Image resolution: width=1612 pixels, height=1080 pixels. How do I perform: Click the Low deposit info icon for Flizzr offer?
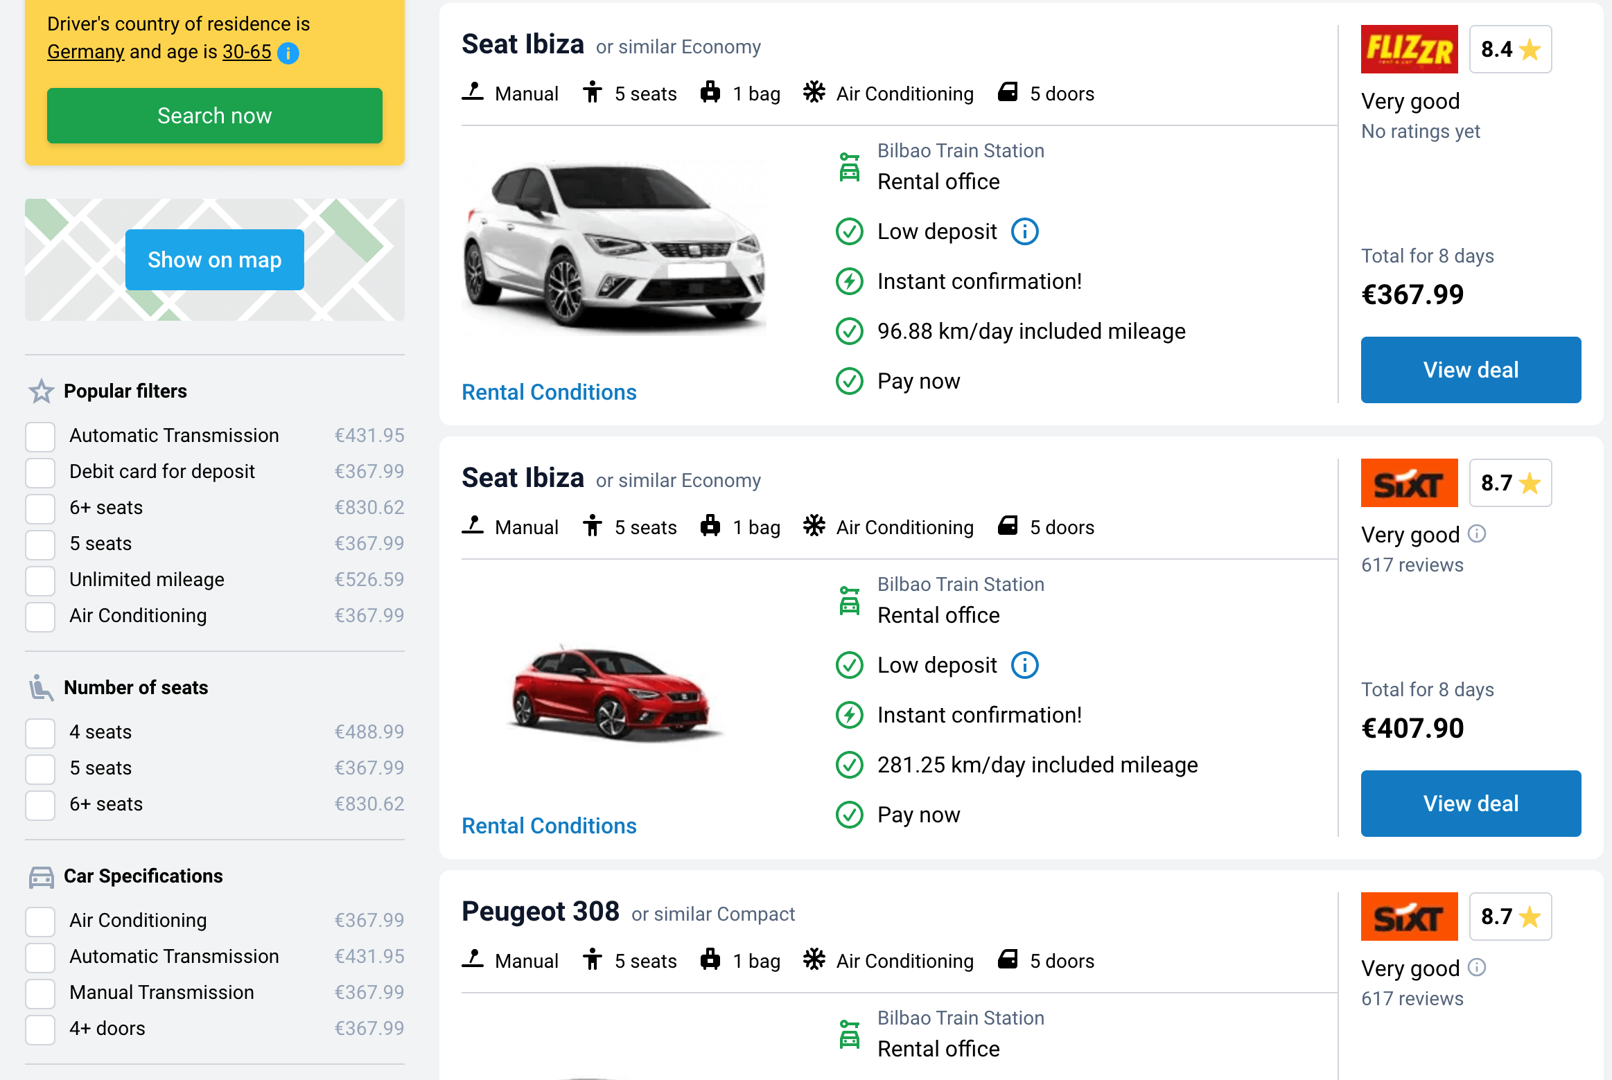pyautogui.click(x=1024, y=231)
